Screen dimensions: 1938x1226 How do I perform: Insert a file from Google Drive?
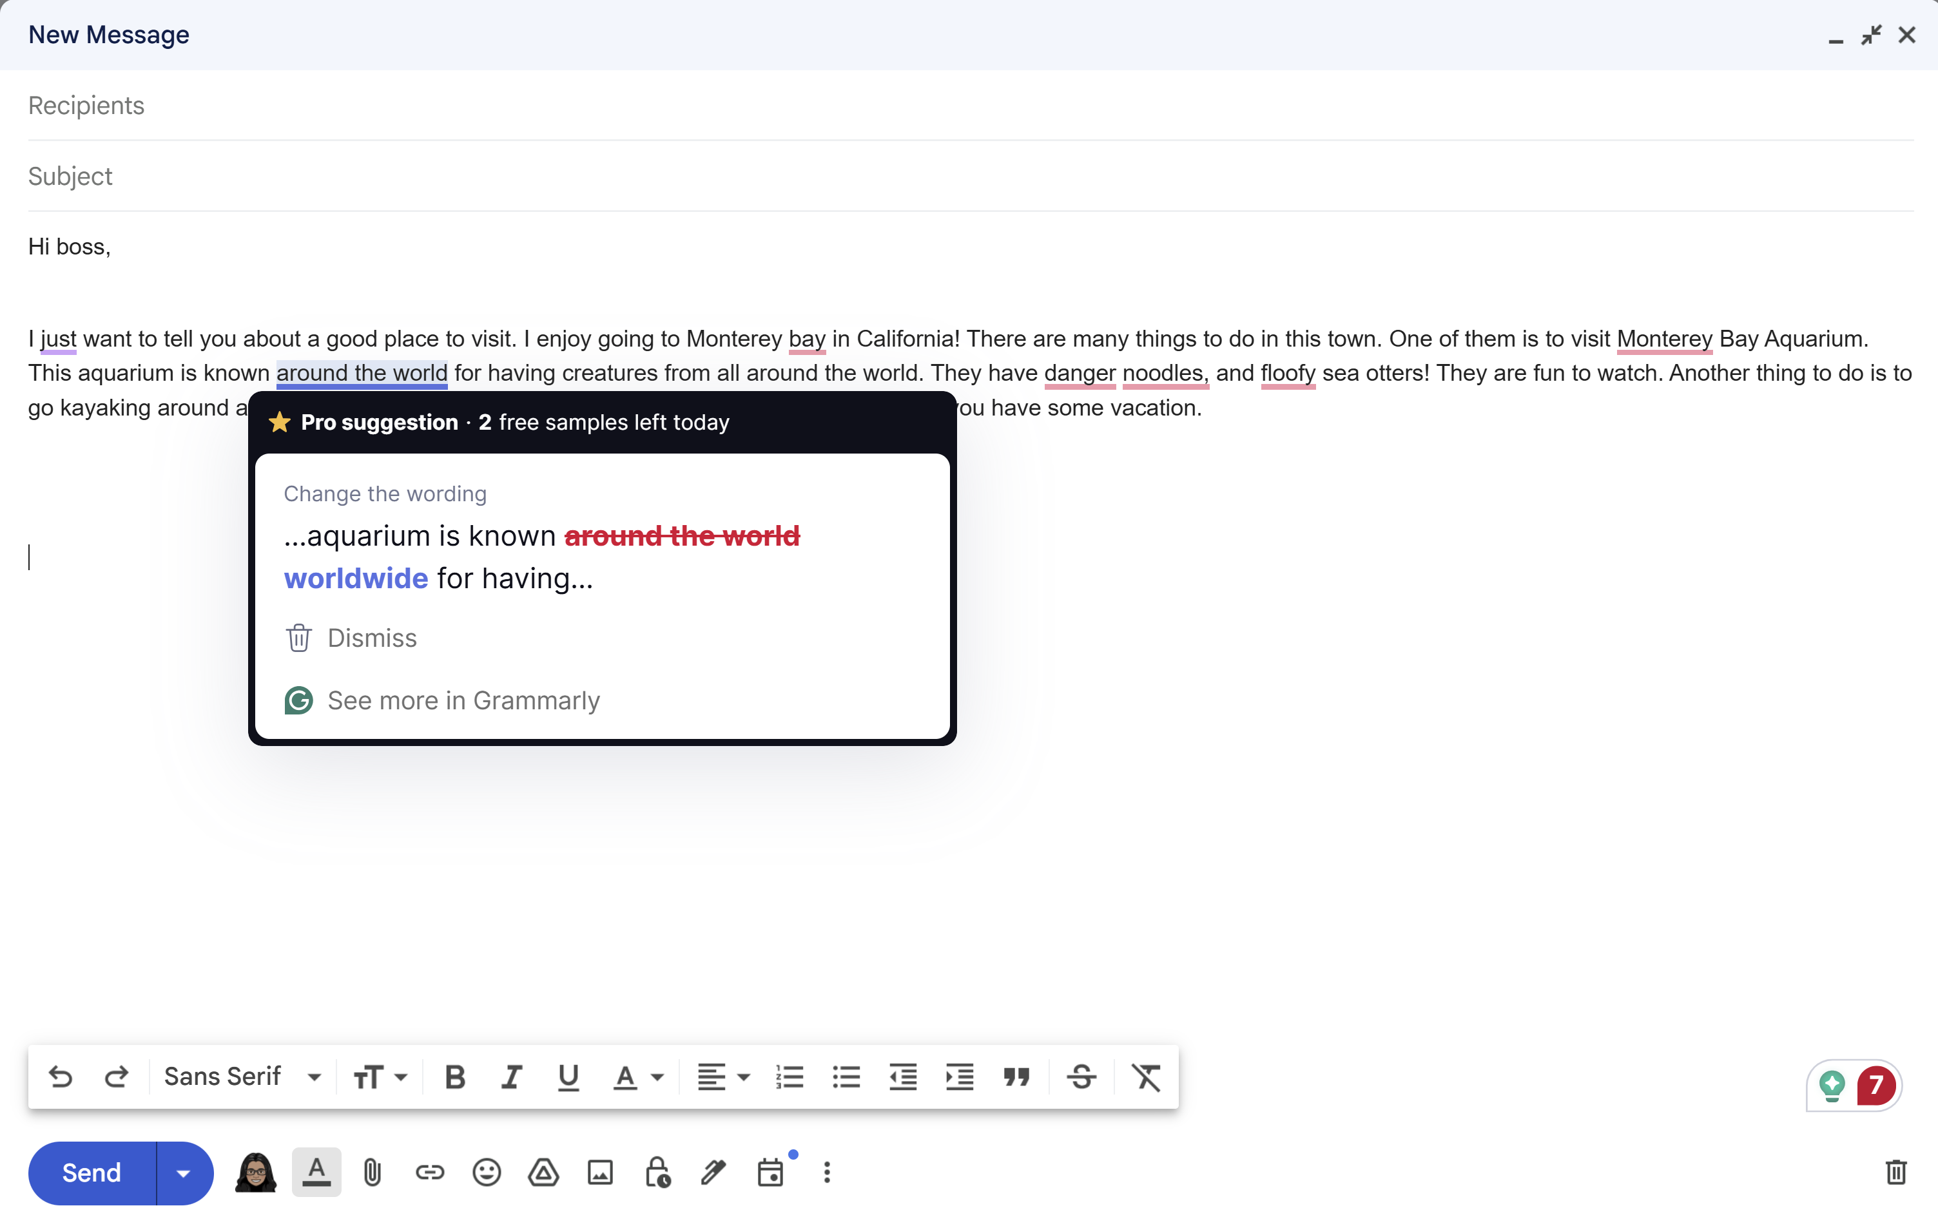click(x=543, y=1173)
